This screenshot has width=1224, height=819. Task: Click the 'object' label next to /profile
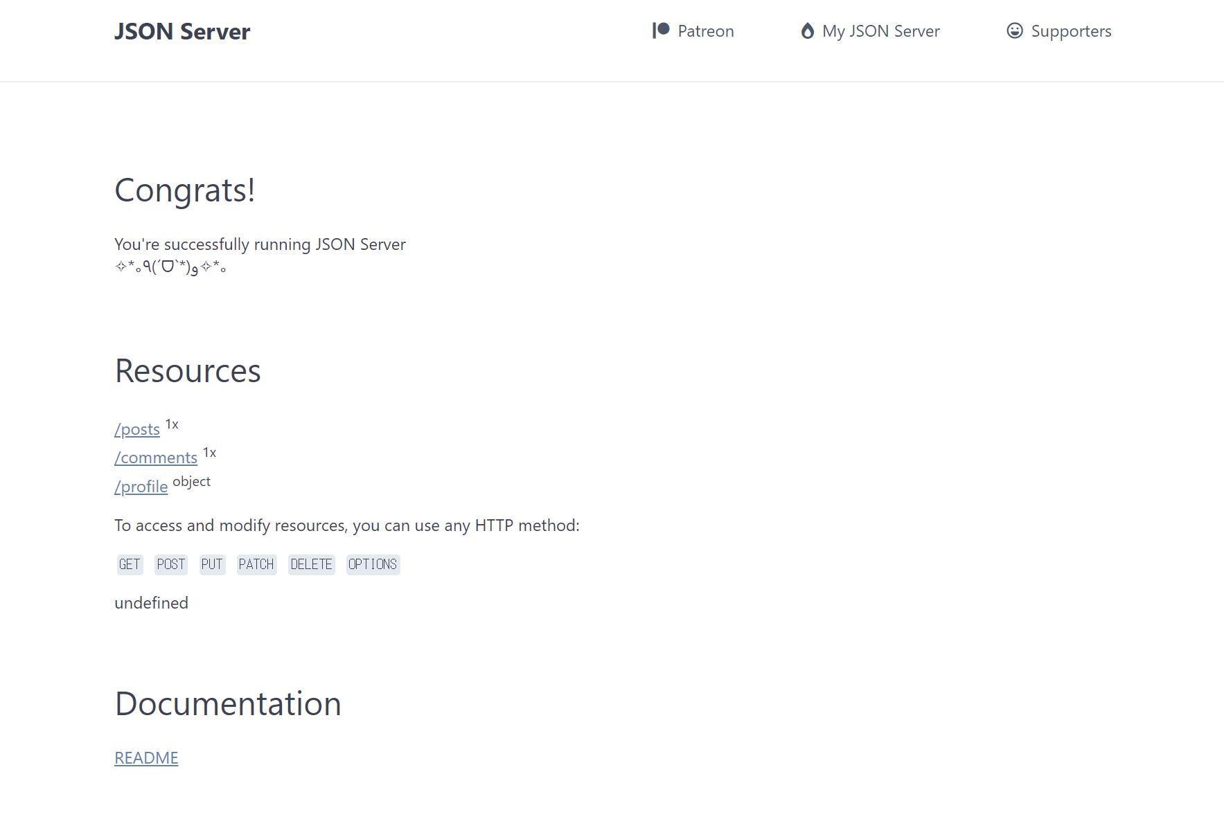click(191, 482)
